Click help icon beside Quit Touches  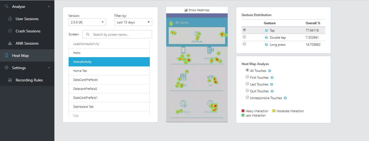[272, 91]
